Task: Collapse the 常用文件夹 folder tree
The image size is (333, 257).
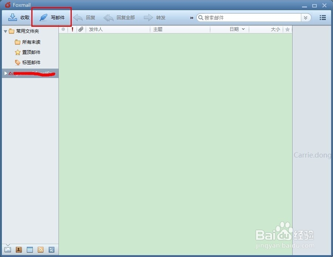Action: pos(5,31)
